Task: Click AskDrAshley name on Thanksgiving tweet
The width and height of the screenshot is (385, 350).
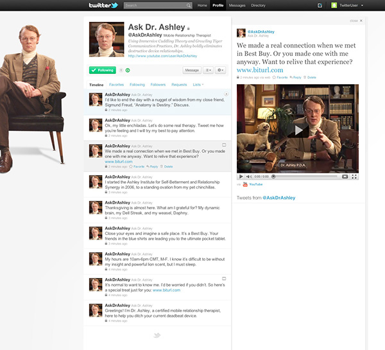Action: (x=117, y=202)
